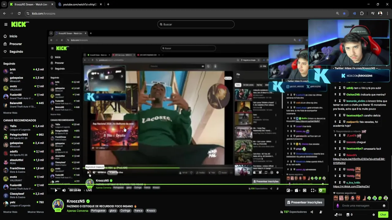392x220 pixels.
Task: Open KroozzNS channel avatar
Action: pyautogui.click(x=58, y=205)
